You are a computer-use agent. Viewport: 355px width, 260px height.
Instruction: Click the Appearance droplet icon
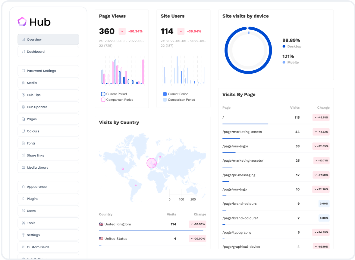point(23,187)
